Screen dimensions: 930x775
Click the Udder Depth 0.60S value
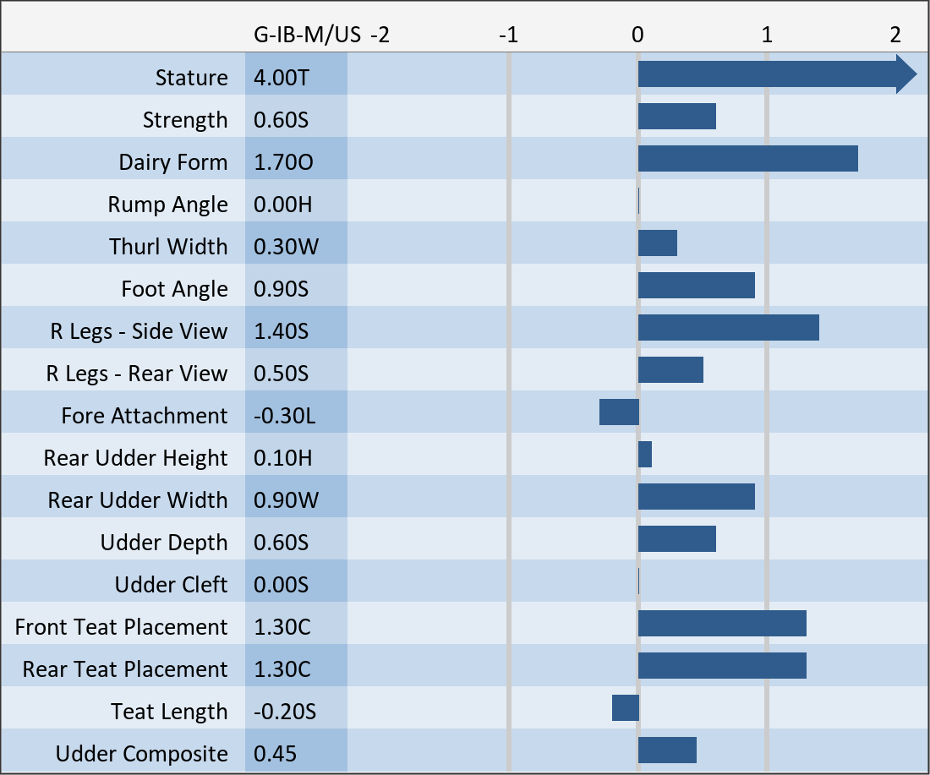point(282,543)
